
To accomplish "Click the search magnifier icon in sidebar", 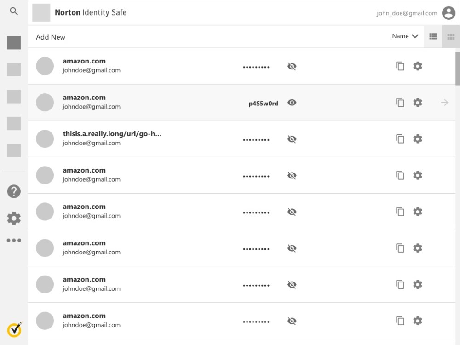I will coord(14,11).
